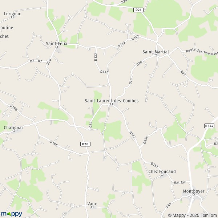This screenshot has width=218, height=218.
Task: Select the Montboyer place label
Action: point(194,191)
